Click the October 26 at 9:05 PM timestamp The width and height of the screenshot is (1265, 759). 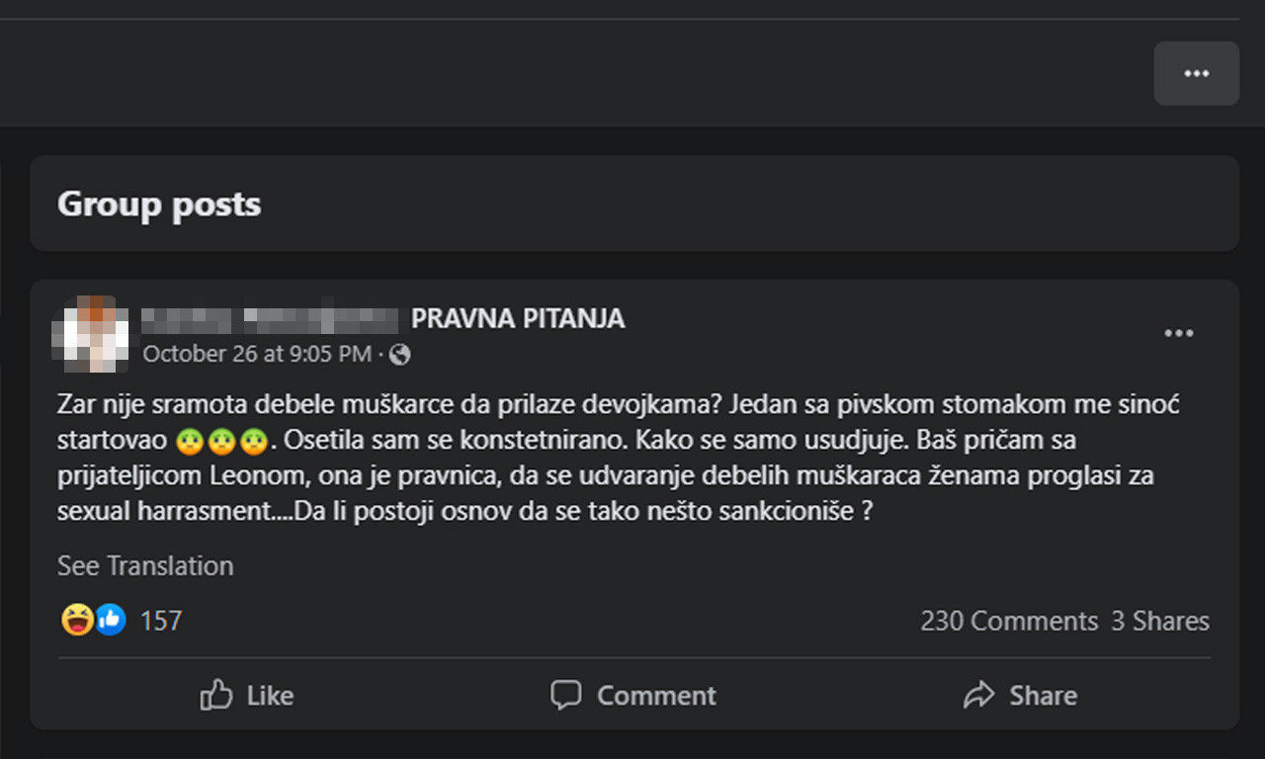[x=257, y=354]
